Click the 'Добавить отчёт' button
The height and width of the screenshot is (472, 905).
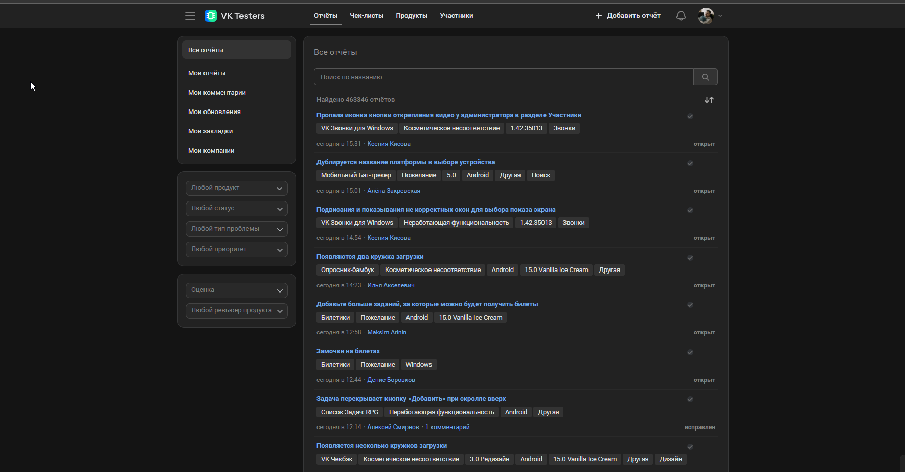[628, 16]
